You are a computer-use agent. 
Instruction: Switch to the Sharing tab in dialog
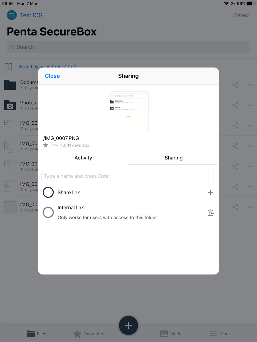click(173, 158)
